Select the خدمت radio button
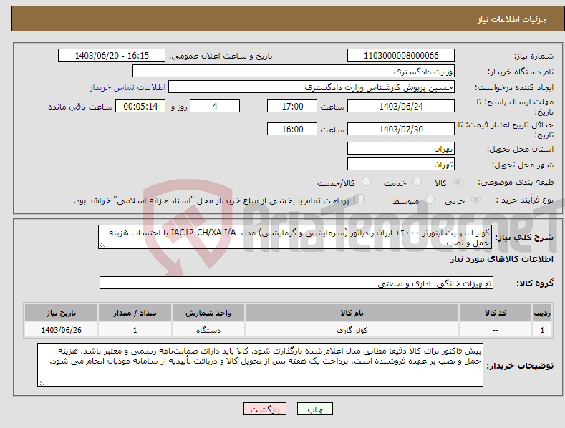565x428 pixels. [417, 182]
